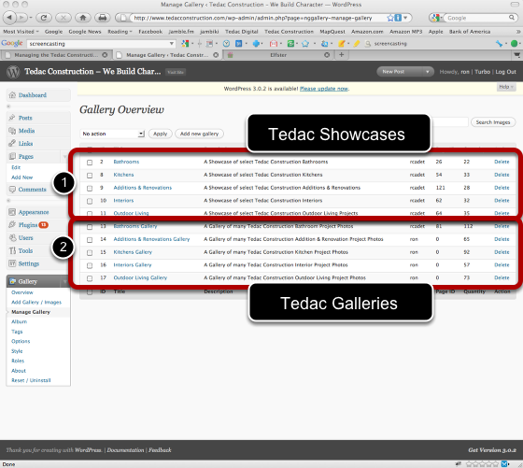This screenshot has width=523, height=468.
Task: Click the Links chain icon
Action: point(12,143)
